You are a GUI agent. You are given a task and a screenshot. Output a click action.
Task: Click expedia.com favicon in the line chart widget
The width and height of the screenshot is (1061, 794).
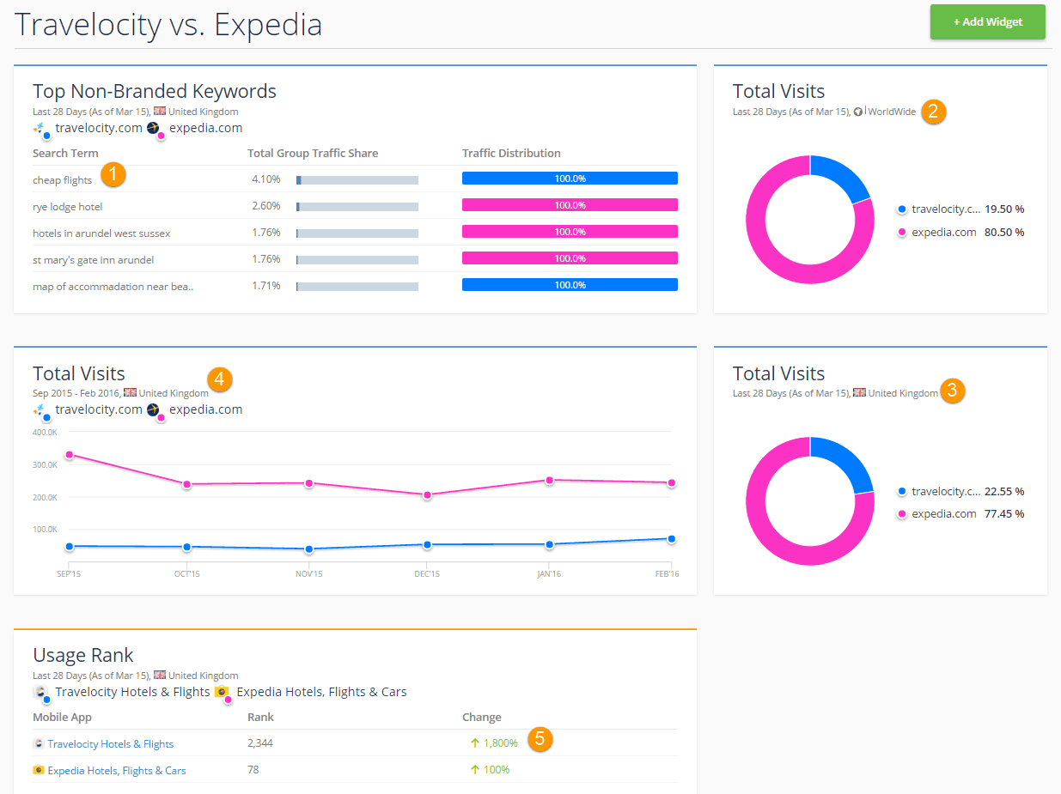pos(153,410)
